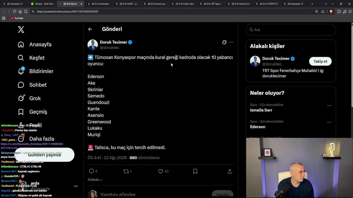Bookmark the post
The height and width of the screenshot is (198, 353).
click(x=195, y=171)
